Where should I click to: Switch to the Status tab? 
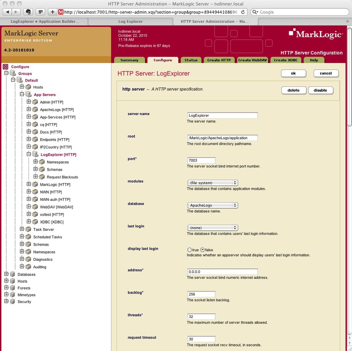tap(191, 60)
